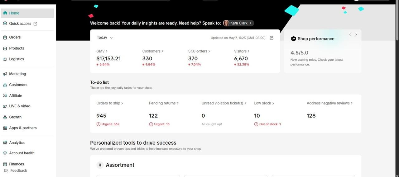Image resolution: width=399 pixels, height=177 pixels.
Task: Open the Feedback link
Action: 19,170
